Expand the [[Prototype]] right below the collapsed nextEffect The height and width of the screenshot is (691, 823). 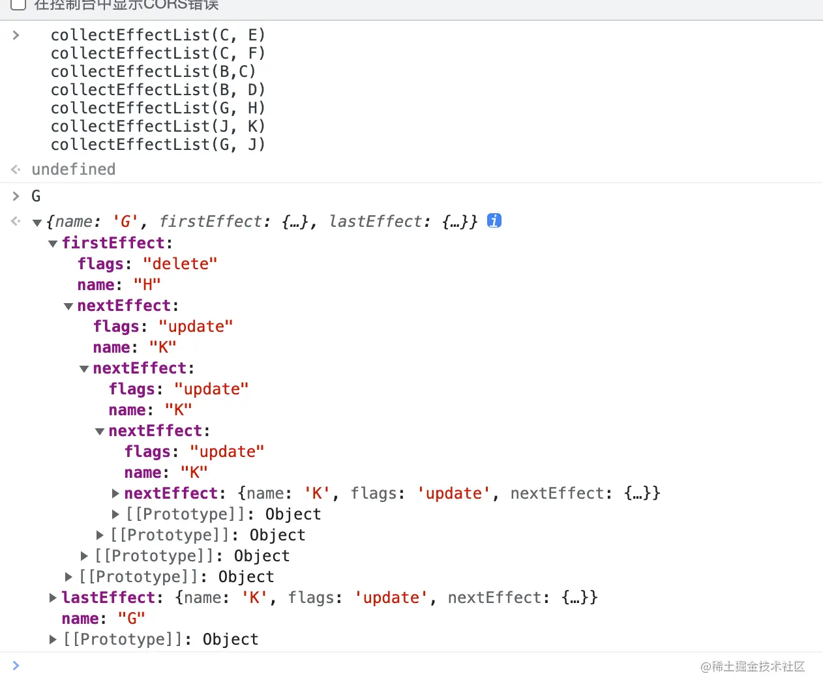pyautogui.click(x=115, y=514)
